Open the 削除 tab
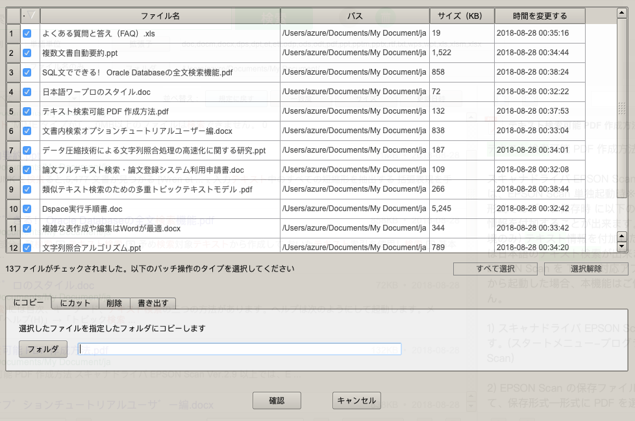This screenshot has height=421, width=635. [114, 303]
